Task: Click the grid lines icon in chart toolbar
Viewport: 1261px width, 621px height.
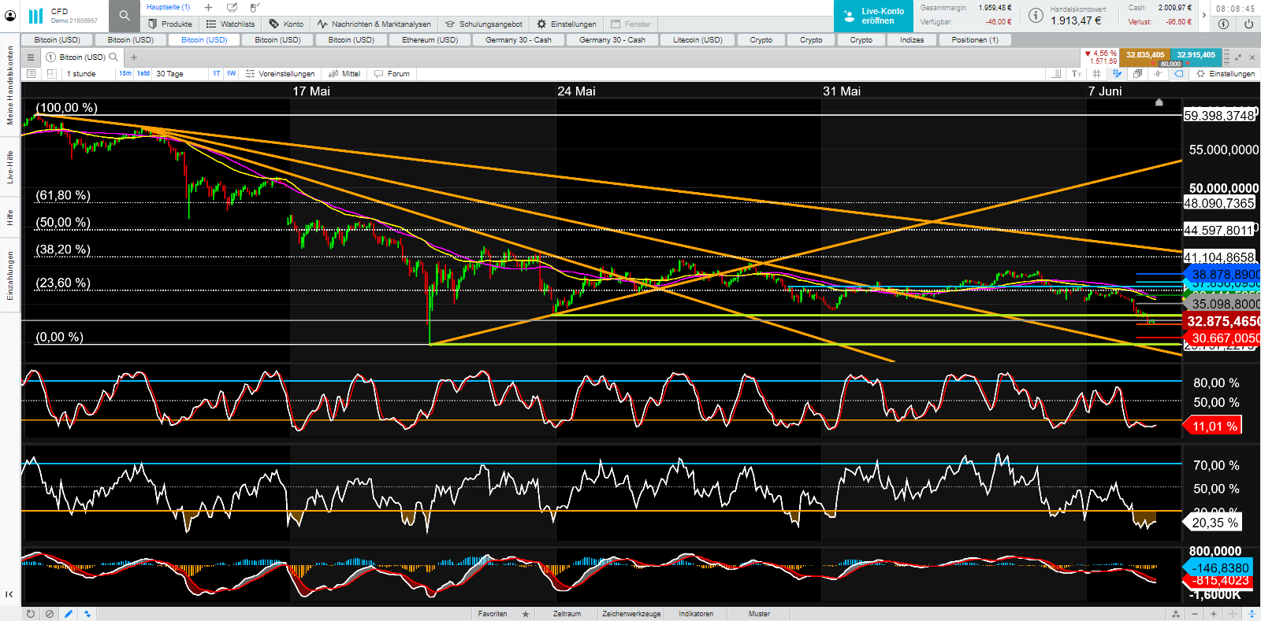Action: coord(1096,74)
